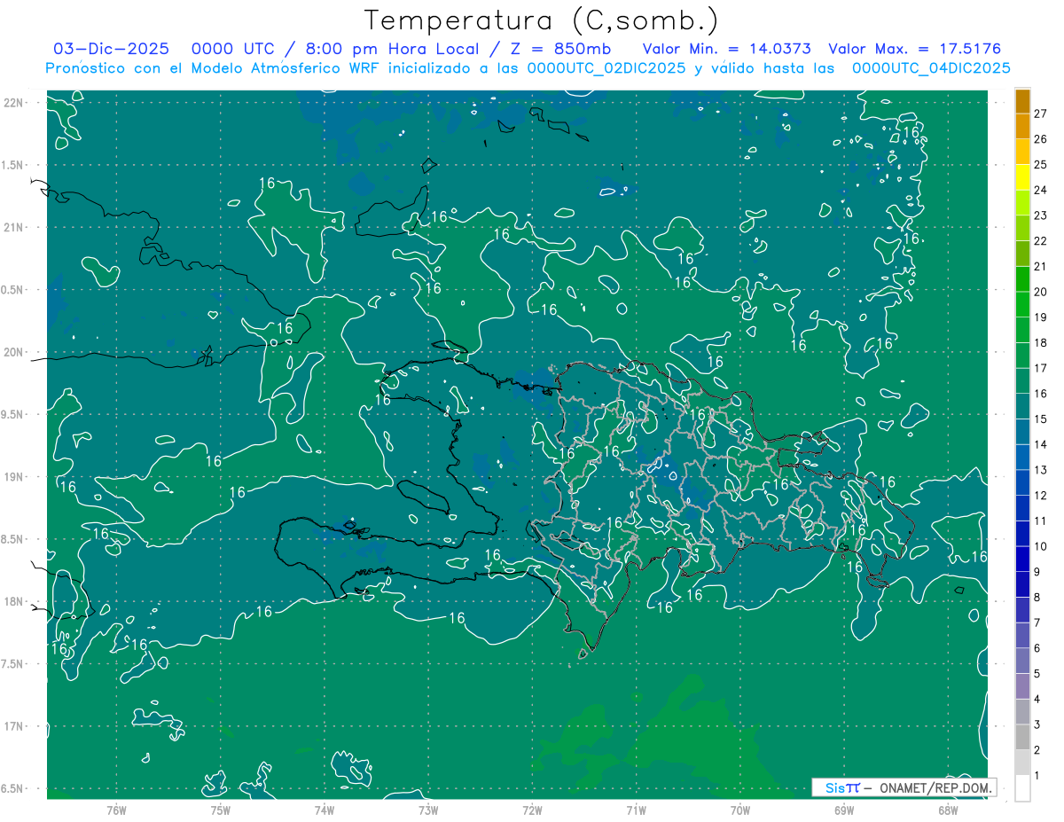Click the "19N" latitude label
The image size is (1064, 822).
(x=15, y=477)
